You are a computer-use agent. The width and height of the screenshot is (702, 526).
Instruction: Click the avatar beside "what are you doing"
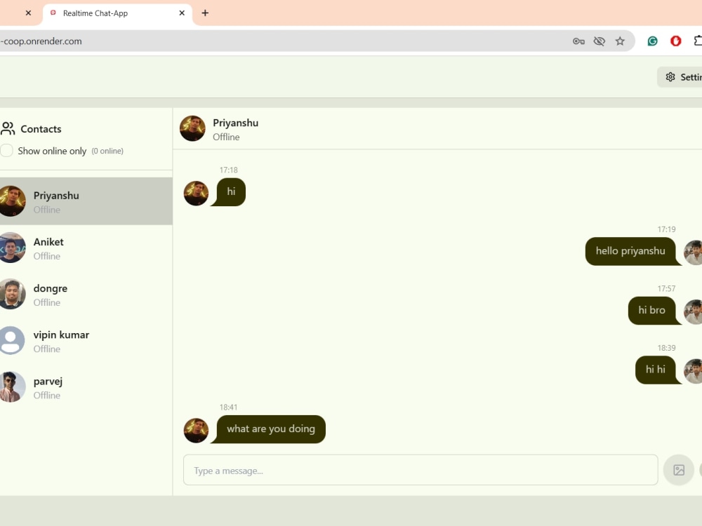[196, 431]
